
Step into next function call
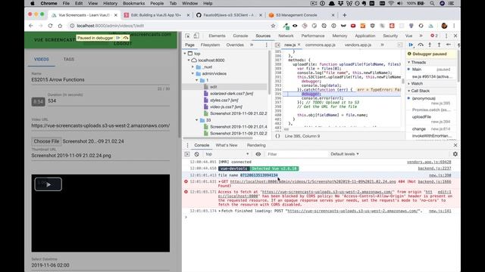tap(430, 45)
